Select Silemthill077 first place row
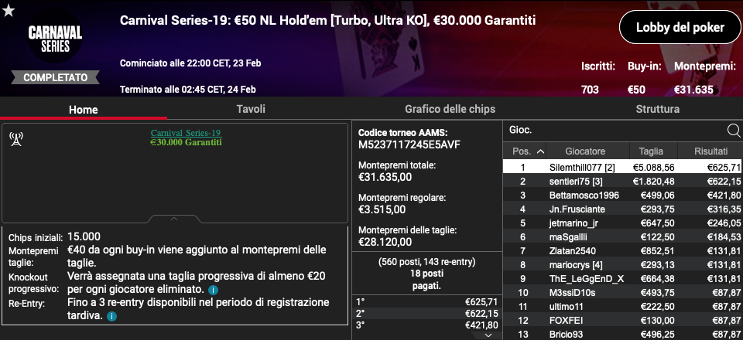The width and height of the screenshot is (743, 340). (622, 168)
